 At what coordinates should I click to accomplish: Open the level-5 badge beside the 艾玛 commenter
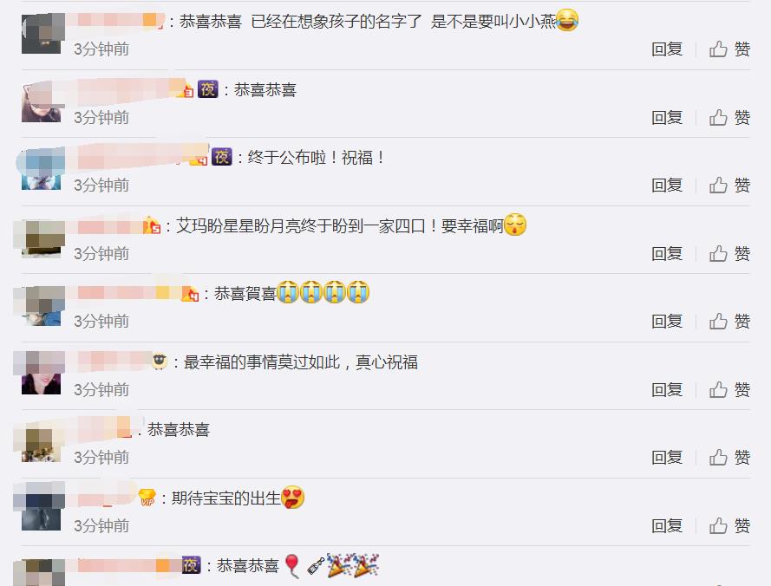tap(152, 225)
